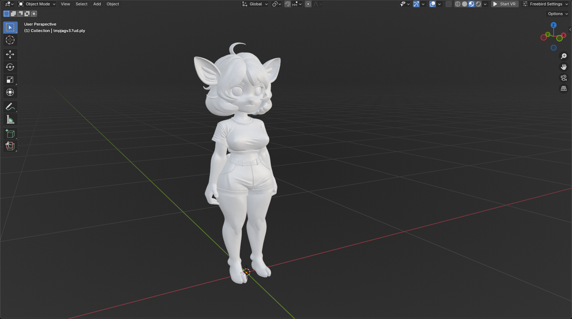This screenshot has height=319, width=572.
Task: Click the 'tmpjagv37ud.ply' object name text
Action: [x=69, y=31]
